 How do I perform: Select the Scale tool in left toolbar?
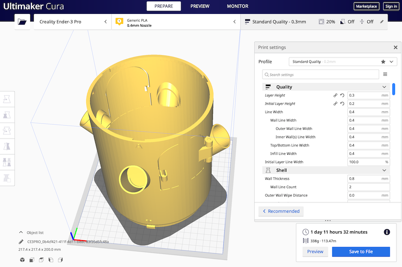coord(7,115)
